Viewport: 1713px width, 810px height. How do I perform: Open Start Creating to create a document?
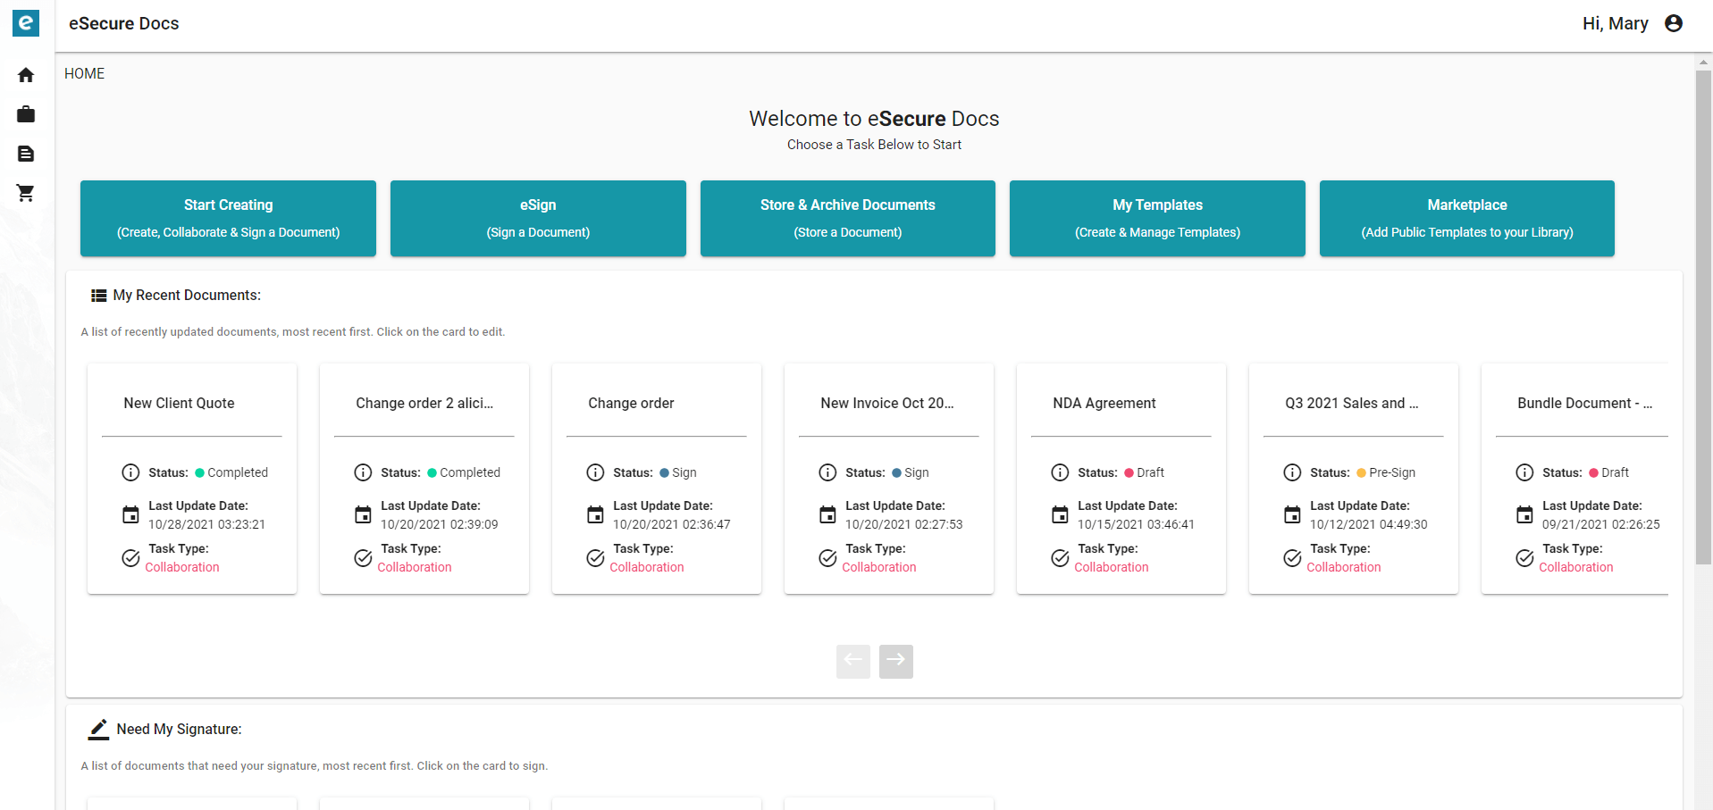pyautogui.click(x=227, y=218)
